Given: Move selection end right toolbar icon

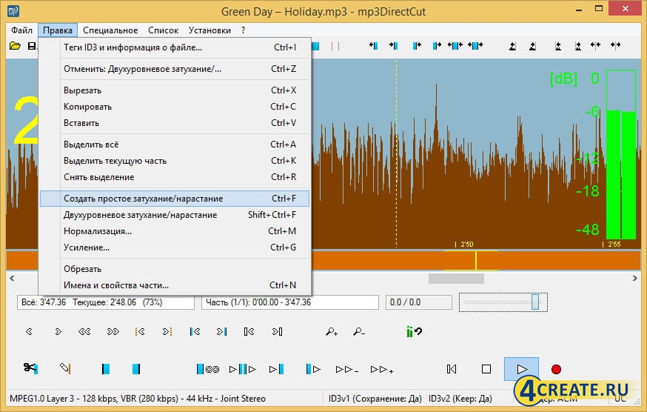Looking at the screenshot, I should (x=437, y=45).
